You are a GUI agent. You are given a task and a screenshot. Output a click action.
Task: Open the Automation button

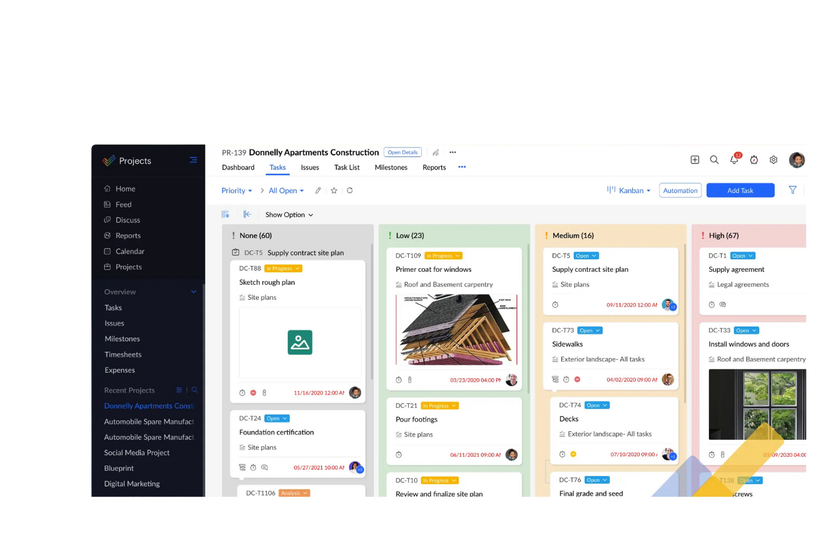coord(680,190)
